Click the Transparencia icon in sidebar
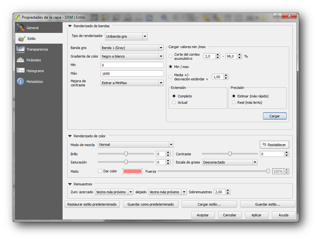Image resolution: width=318 pixels, height=241 pixels. tap(21, 49)
